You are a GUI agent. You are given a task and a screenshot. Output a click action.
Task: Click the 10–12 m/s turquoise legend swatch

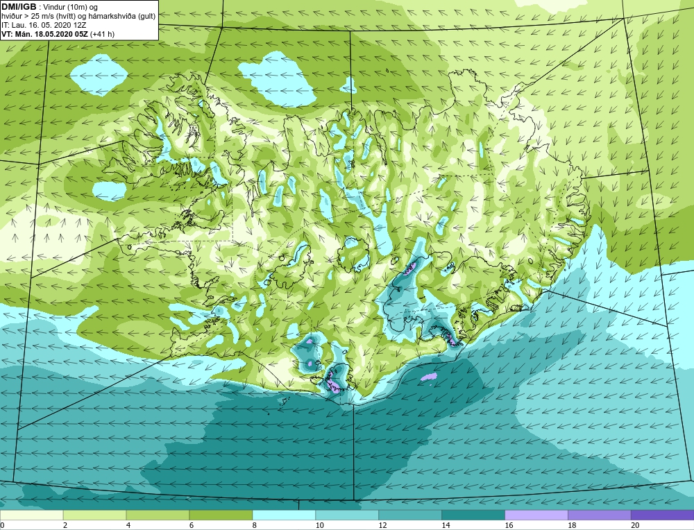(x=347, y=515)
